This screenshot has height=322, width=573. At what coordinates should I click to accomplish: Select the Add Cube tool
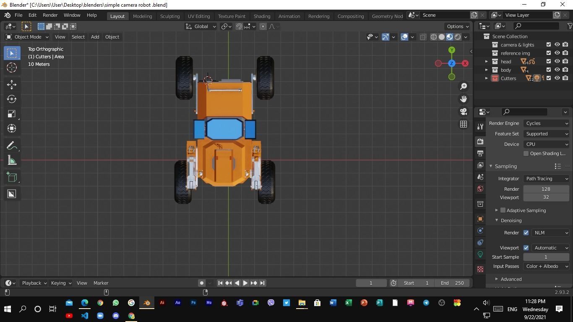click(x=12, y=177)
